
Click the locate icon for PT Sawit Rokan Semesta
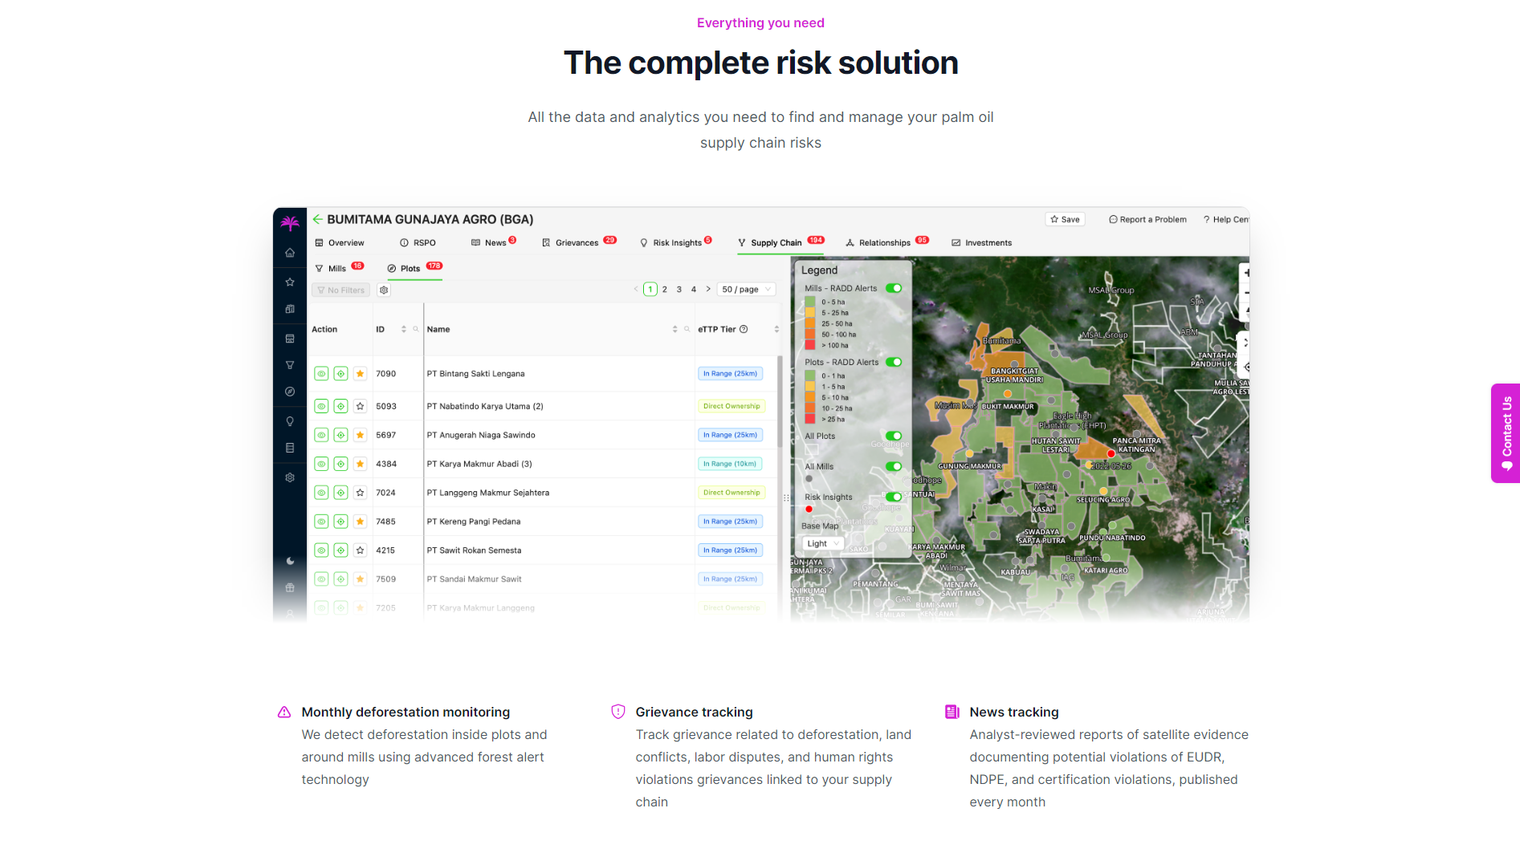[x=340, y=550]
